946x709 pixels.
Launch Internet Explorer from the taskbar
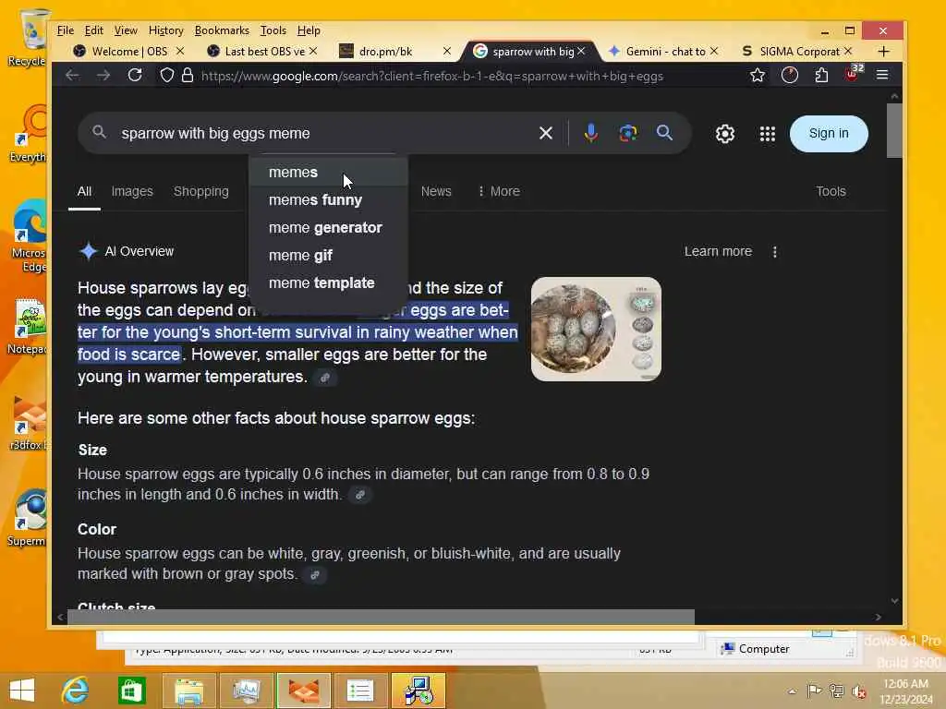click(x=76, y=691)
